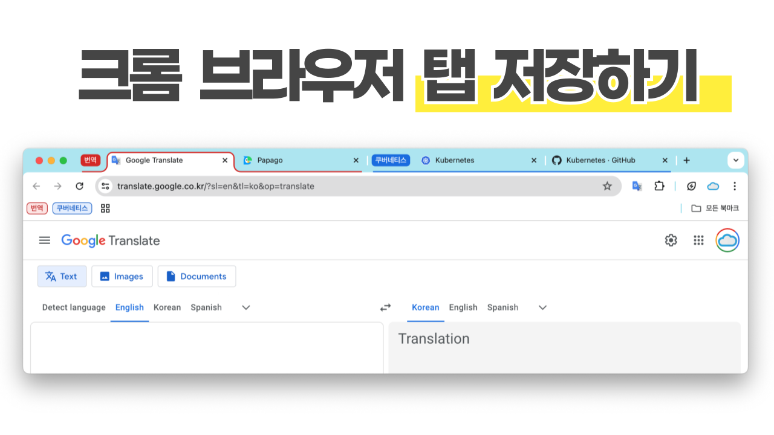Choose English as source language
Screen dimensions: 774x435
129,308
